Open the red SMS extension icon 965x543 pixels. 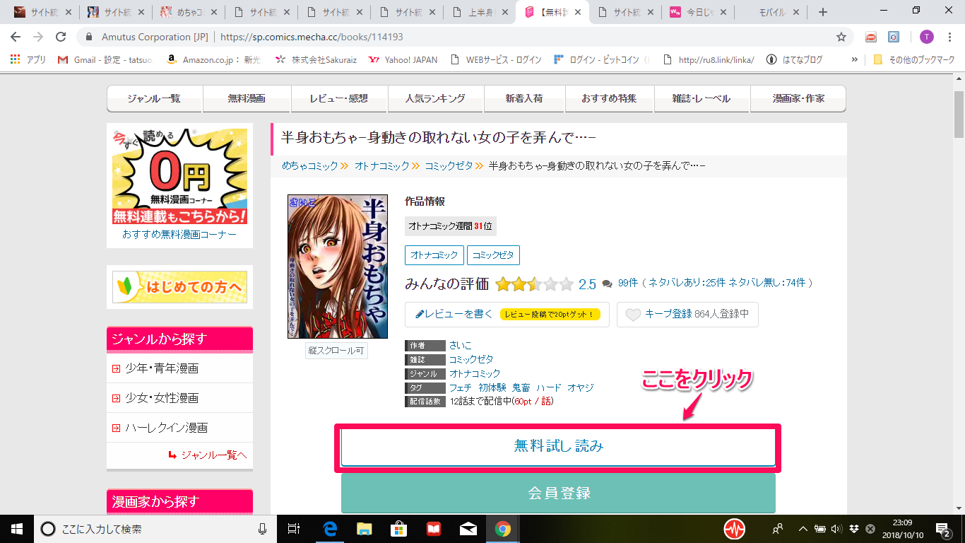pyautogui.click(x=871, y=37)
